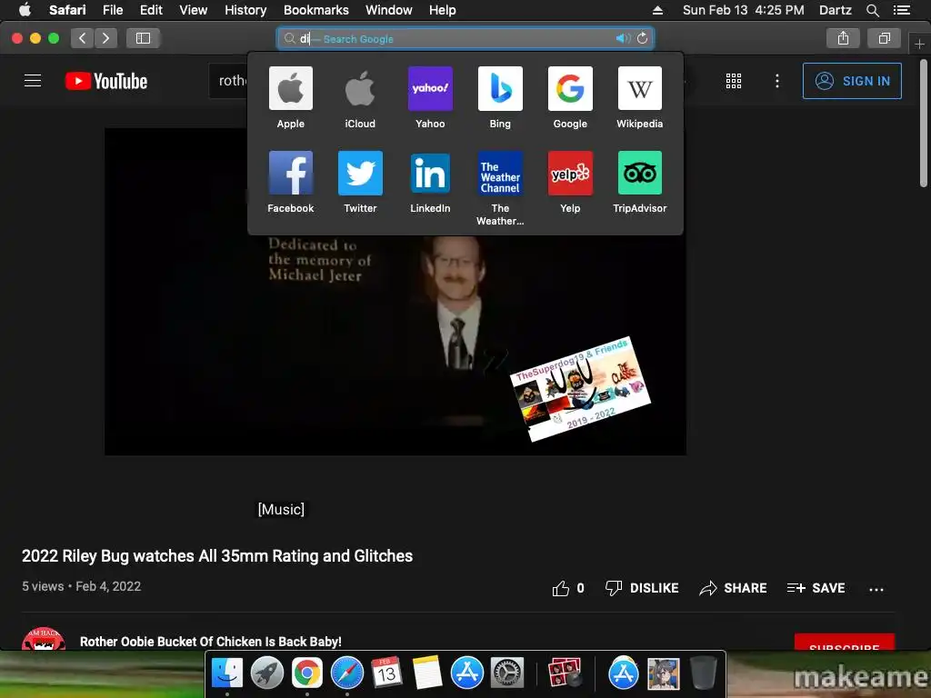Open the Help menu
931x698 pixels.
coord(443,10)
